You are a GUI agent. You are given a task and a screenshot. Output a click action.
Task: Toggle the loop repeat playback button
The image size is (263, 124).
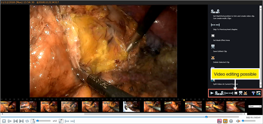[27, 121]
